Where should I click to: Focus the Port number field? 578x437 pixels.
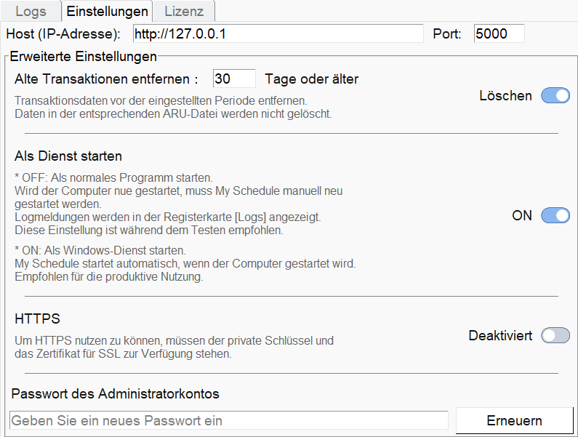499,33
